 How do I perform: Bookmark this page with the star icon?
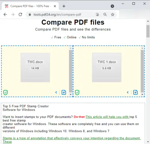click(x=112, y=14)
